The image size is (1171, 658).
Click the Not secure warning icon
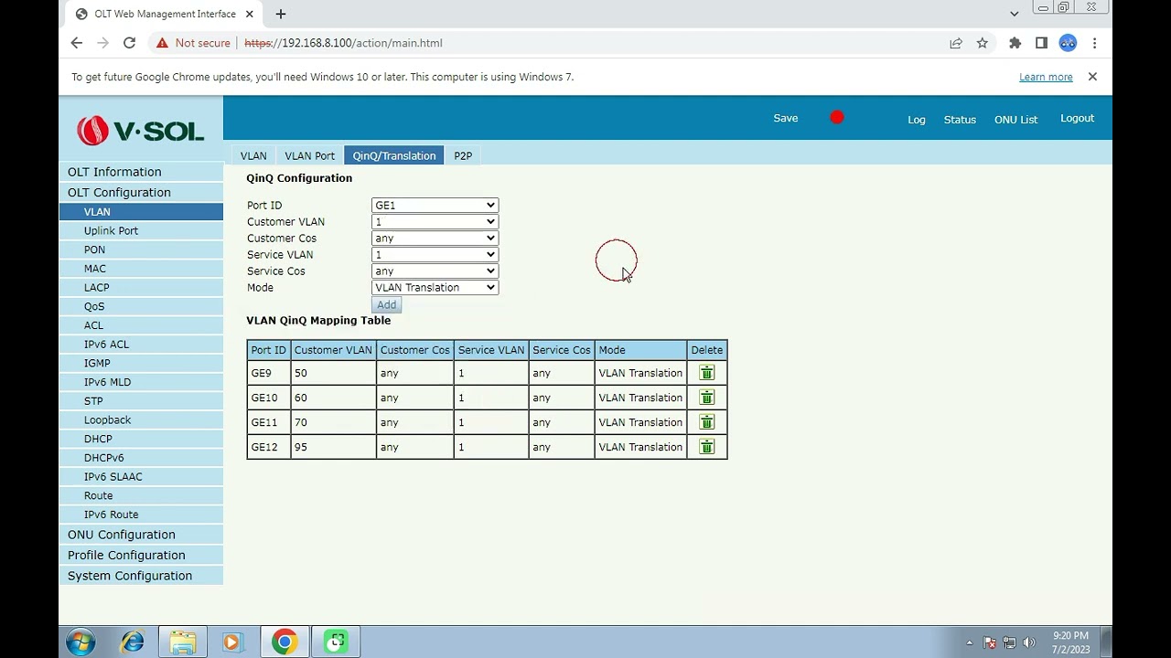point(162,43)
